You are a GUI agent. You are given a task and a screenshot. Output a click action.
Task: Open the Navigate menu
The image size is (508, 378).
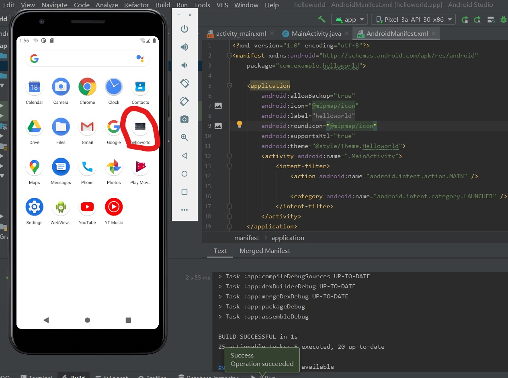(55, 5)
